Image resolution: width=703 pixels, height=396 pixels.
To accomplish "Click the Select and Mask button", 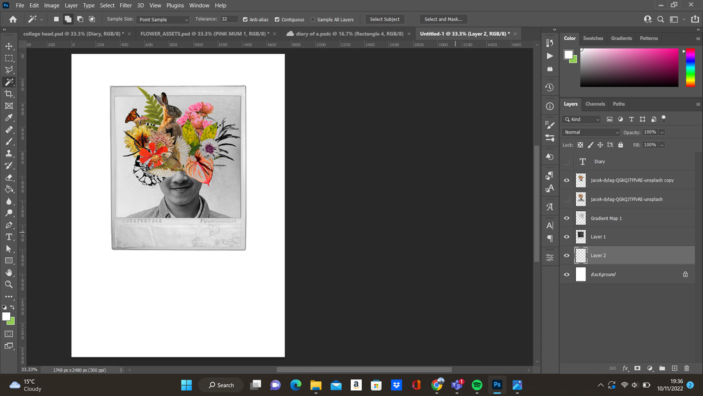I will (443, 19).
